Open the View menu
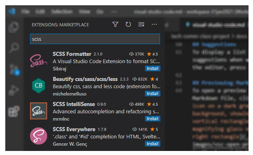Screen dimensions: 253x155 pyautogui.click(x=84, y=12)
